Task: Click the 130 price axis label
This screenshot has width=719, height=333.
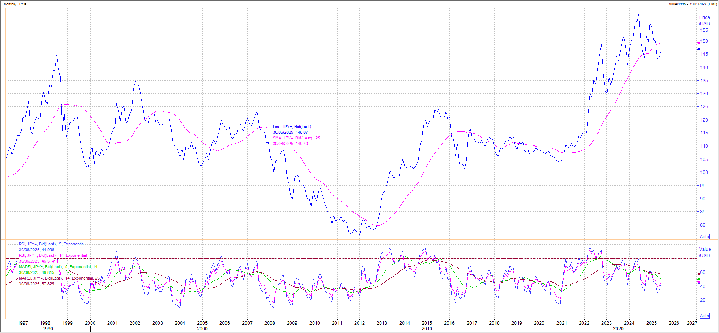Action: 704,94
